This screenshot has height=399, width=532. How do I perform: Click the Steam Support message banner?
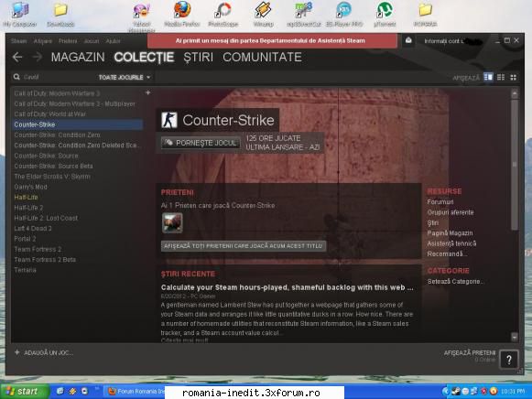point(272,40)
